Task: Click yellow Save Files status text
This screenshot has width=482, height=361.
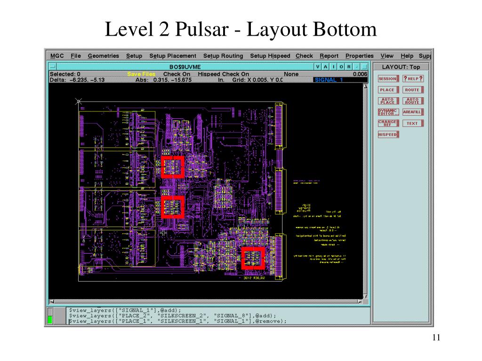Action: coord(141,74)
